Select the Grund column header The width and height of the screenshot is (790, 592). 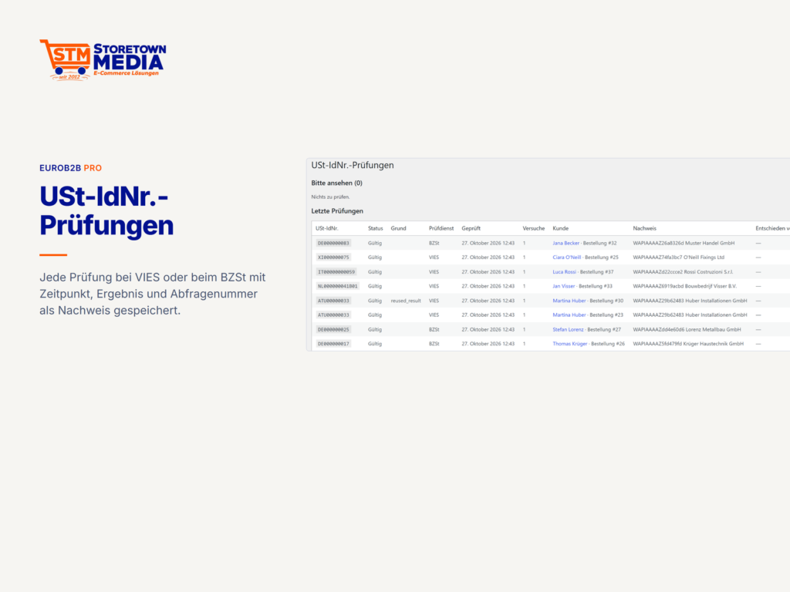pos(398,228)
